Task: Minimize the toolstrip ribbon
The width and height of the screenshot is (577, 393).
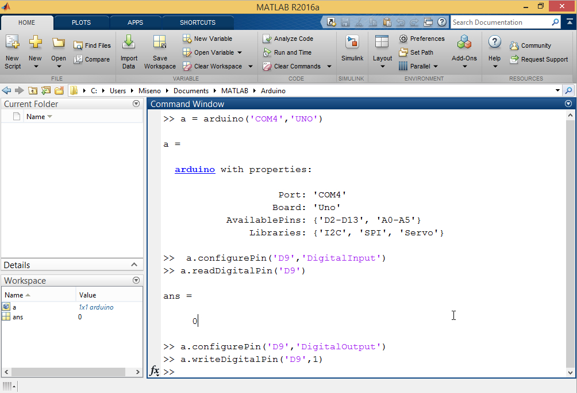Action: pyautogui.click(x=570, y=22)
